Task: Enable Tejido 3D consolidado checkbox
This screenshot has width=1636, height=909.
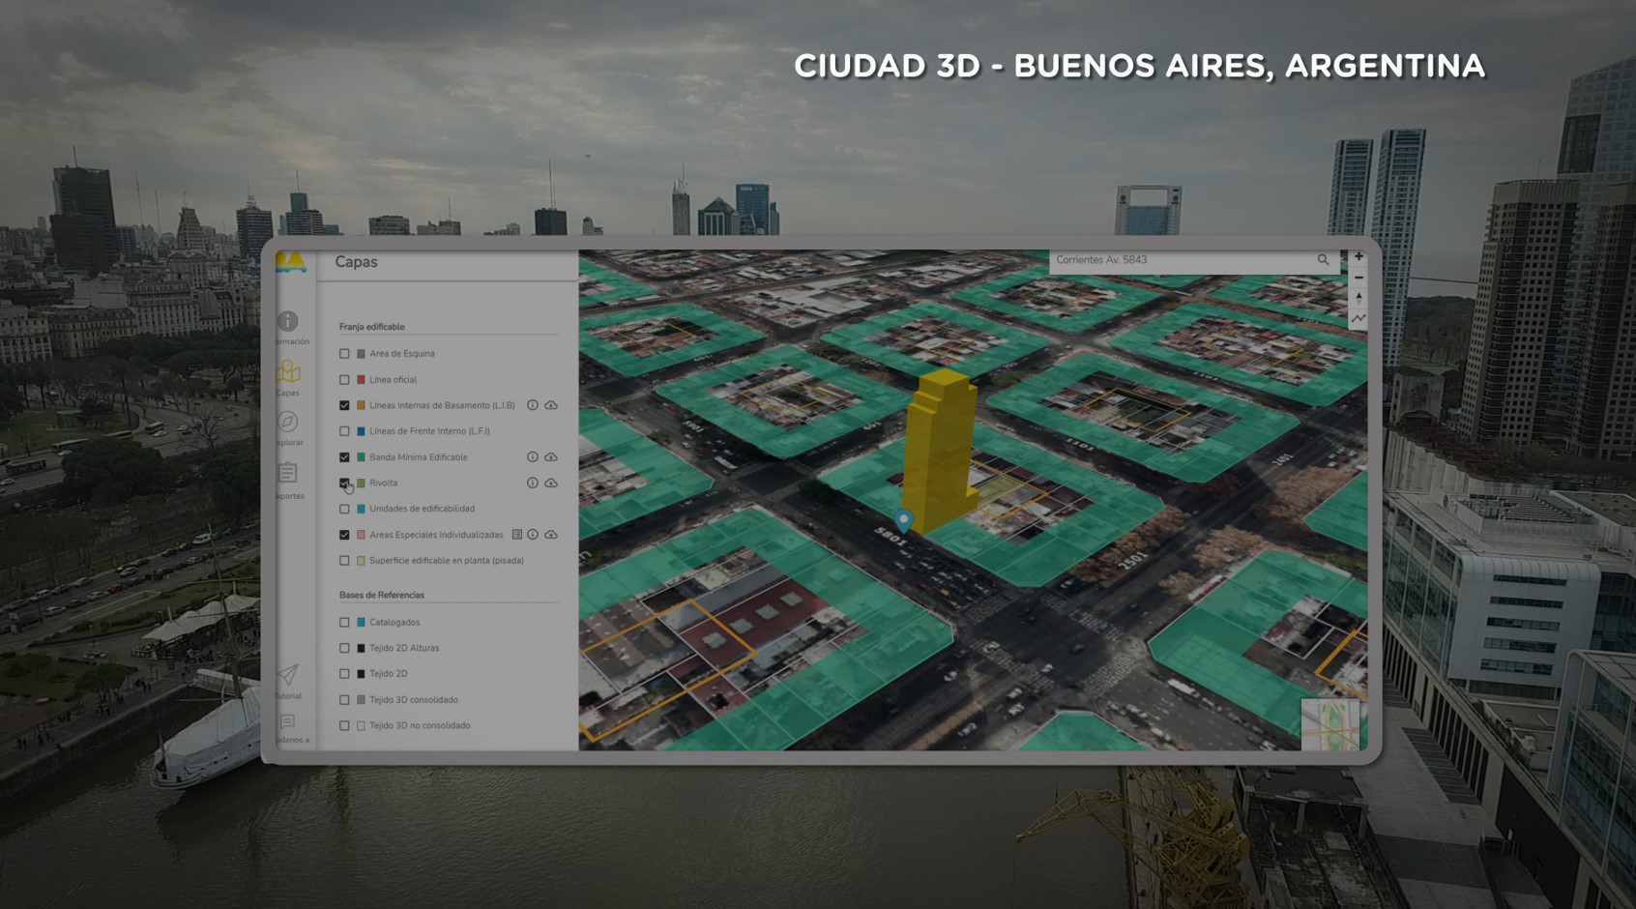Action: 344,700
